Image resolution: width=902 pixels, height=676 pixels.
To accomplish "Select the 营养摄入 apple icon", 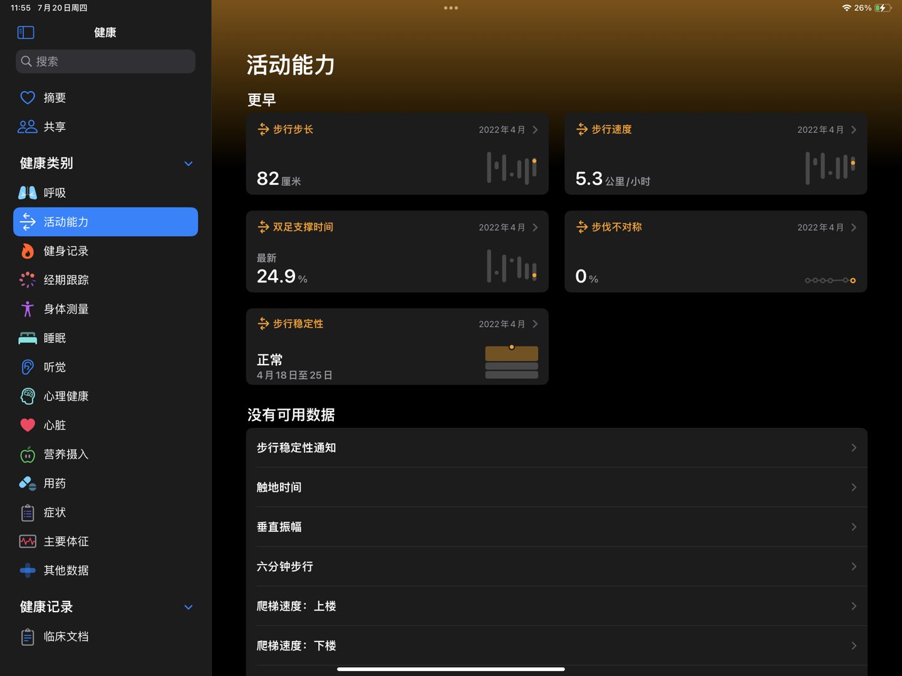I will [x=28, y=454].
